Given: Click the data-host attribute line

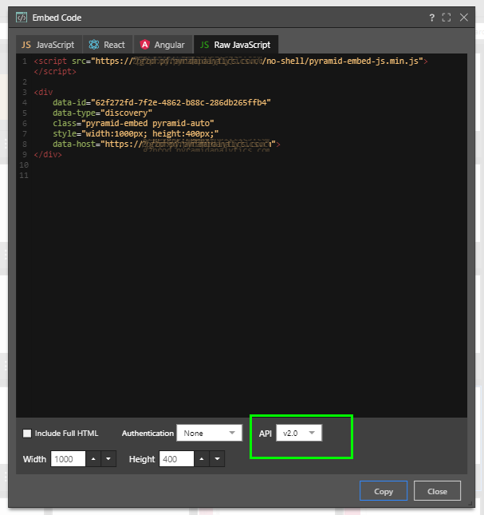Looking at the screenshot, I should [167, 145].
